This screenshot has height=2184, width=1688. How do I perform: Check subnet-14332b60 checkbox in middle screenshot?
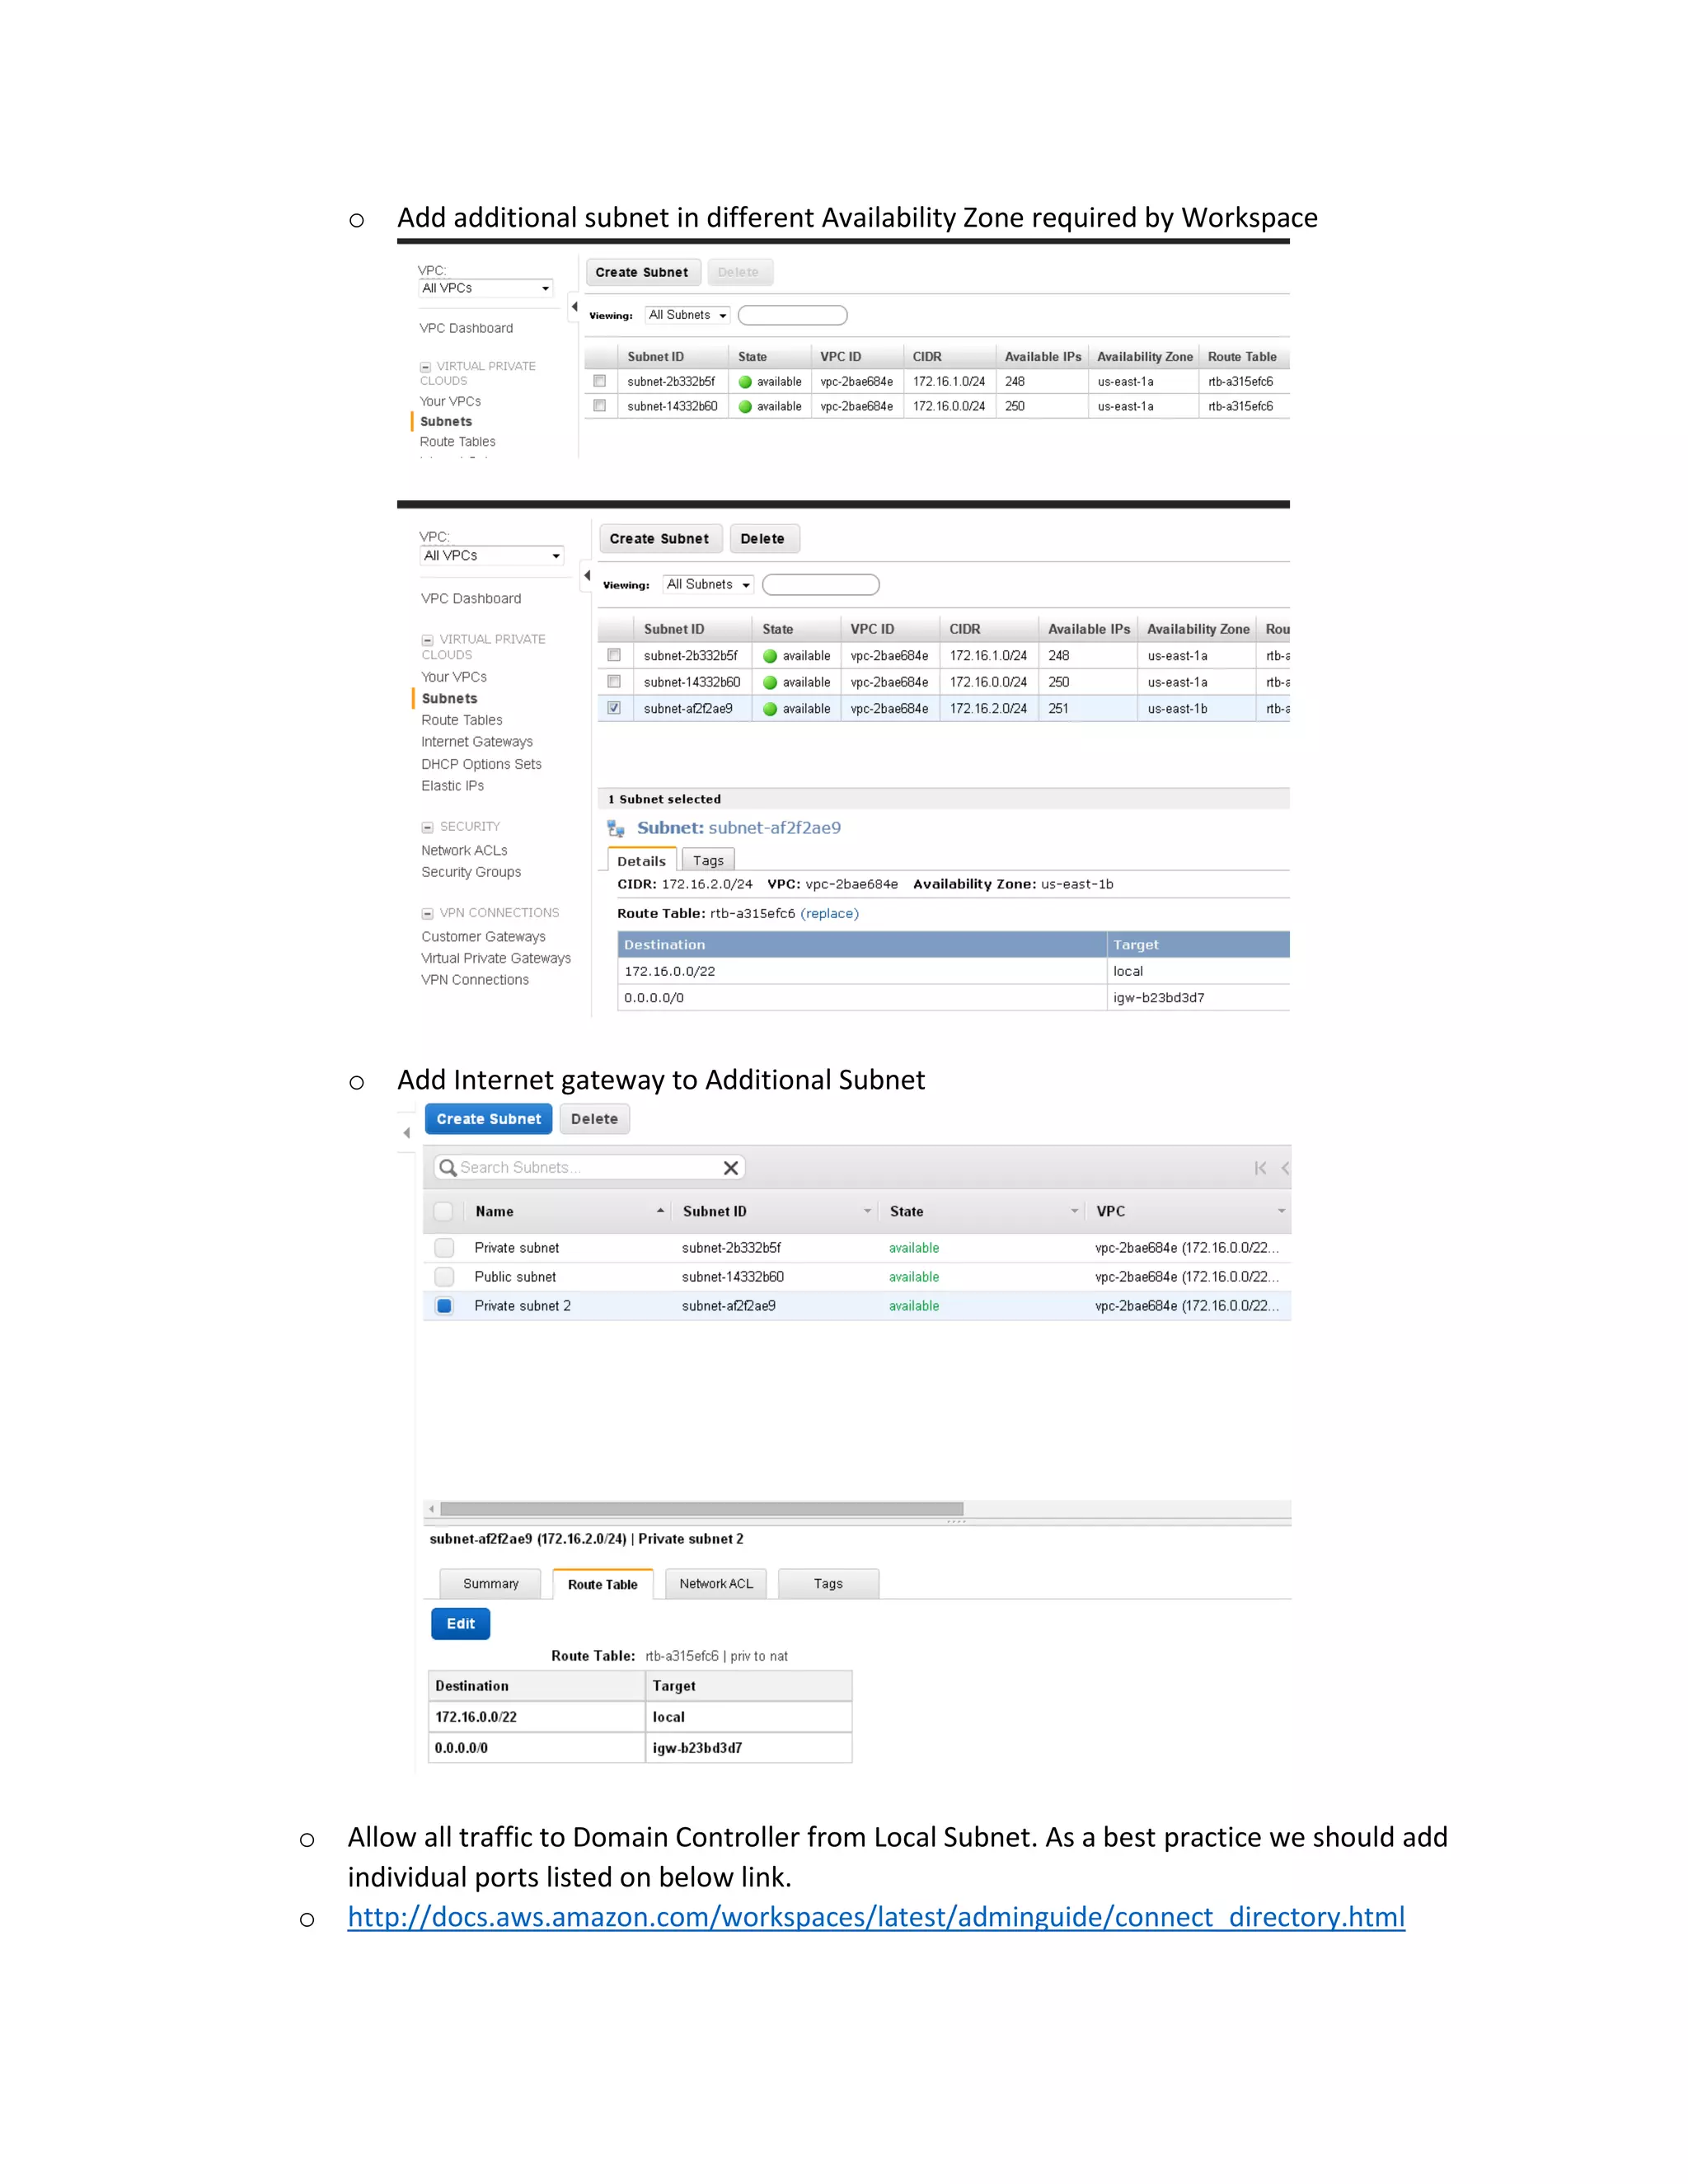point(614,681)
